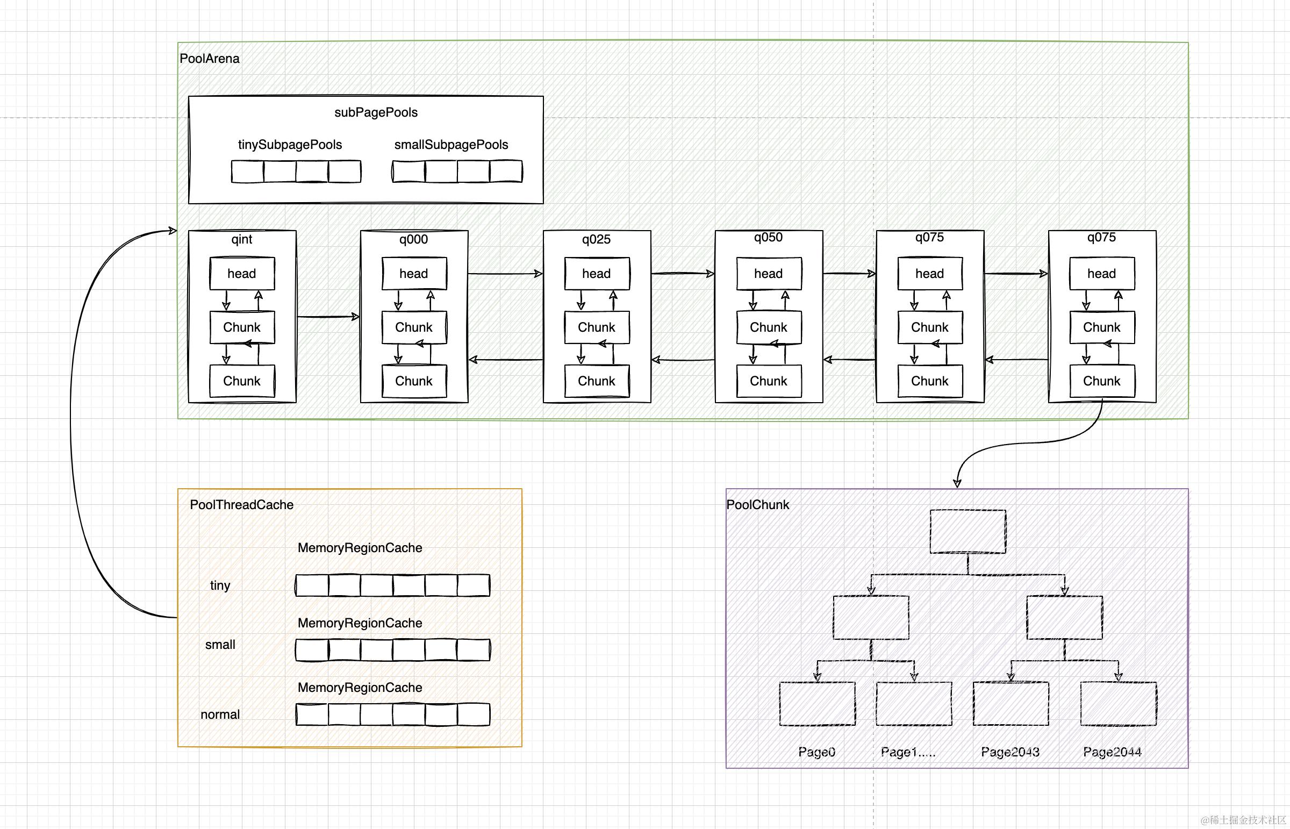1290x829 pixels.
Task: Click the smallSubpagePools label
Action: [x=451, y=145]
